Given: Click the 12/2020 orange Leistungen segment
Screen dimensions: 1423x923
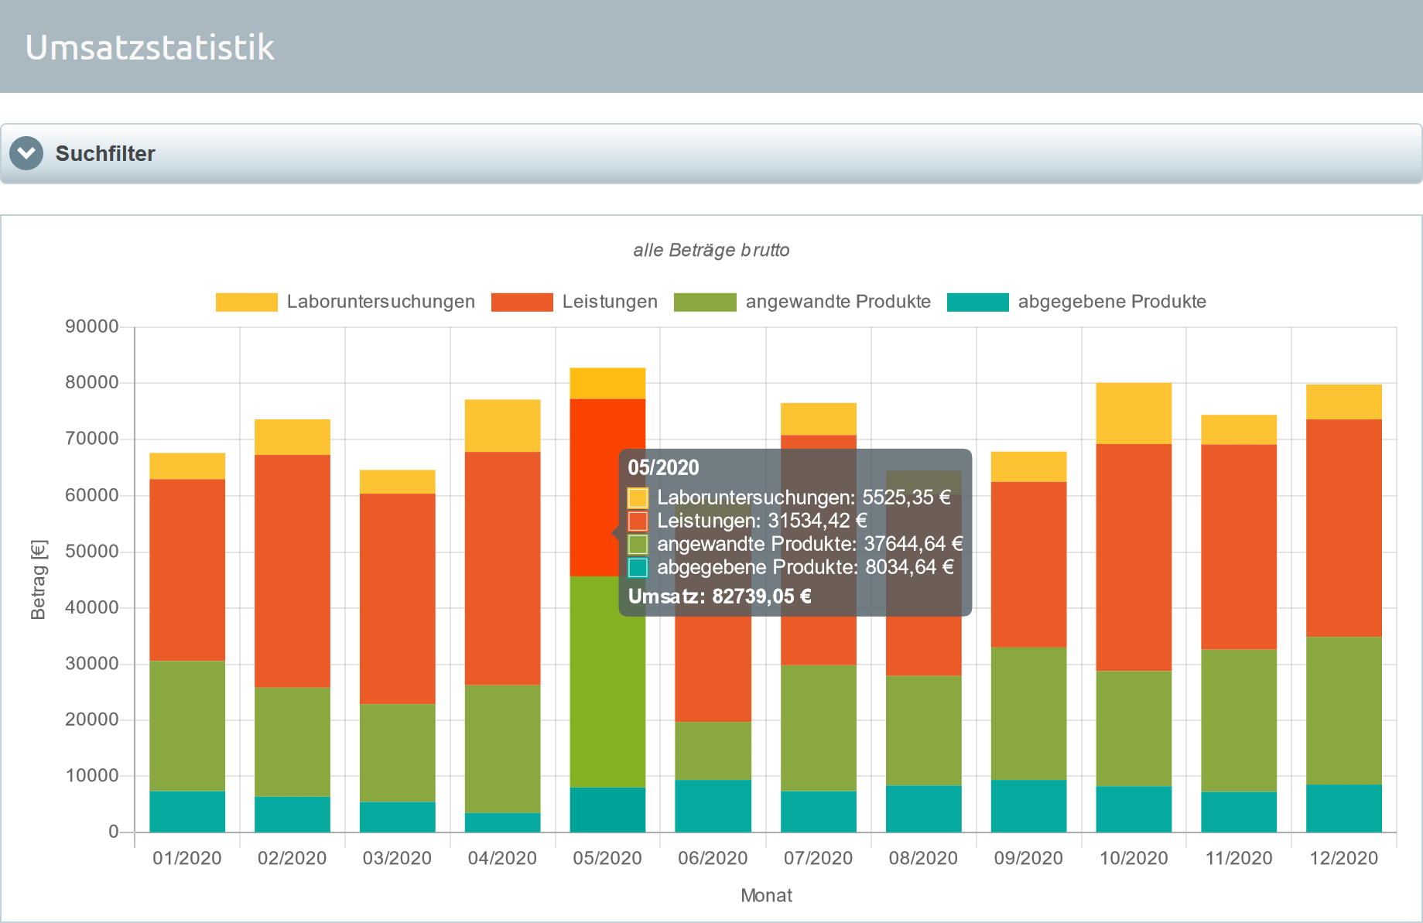Looking at the screenshot, I should 1344,528.
